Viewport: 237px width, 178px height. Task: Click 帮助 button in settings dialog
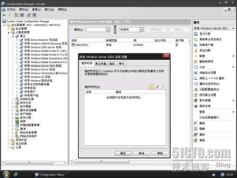click(160, 153)
